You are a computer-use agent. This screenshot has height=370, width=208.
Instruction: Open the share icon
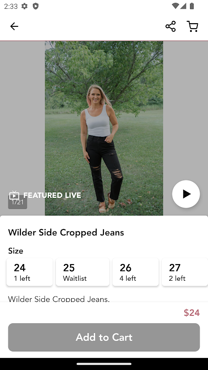(x=171, y=26)
